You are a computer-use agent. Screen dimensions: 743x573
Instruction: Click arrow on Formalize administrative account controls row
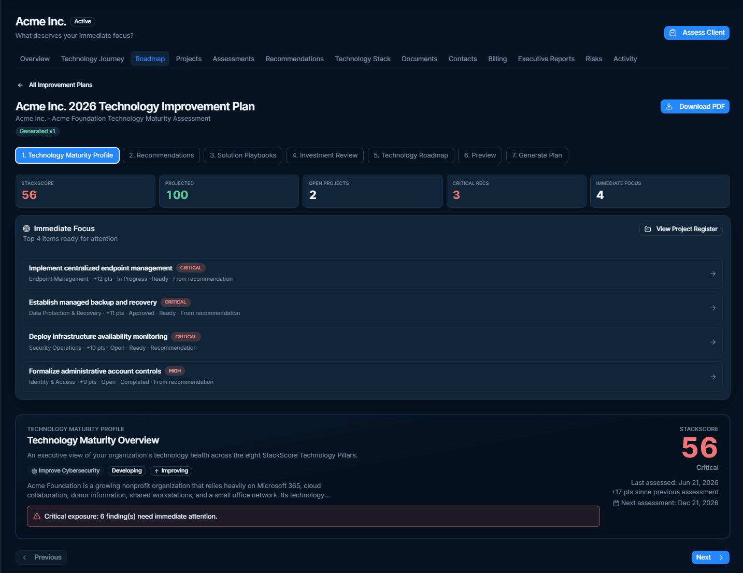[713, 377]
